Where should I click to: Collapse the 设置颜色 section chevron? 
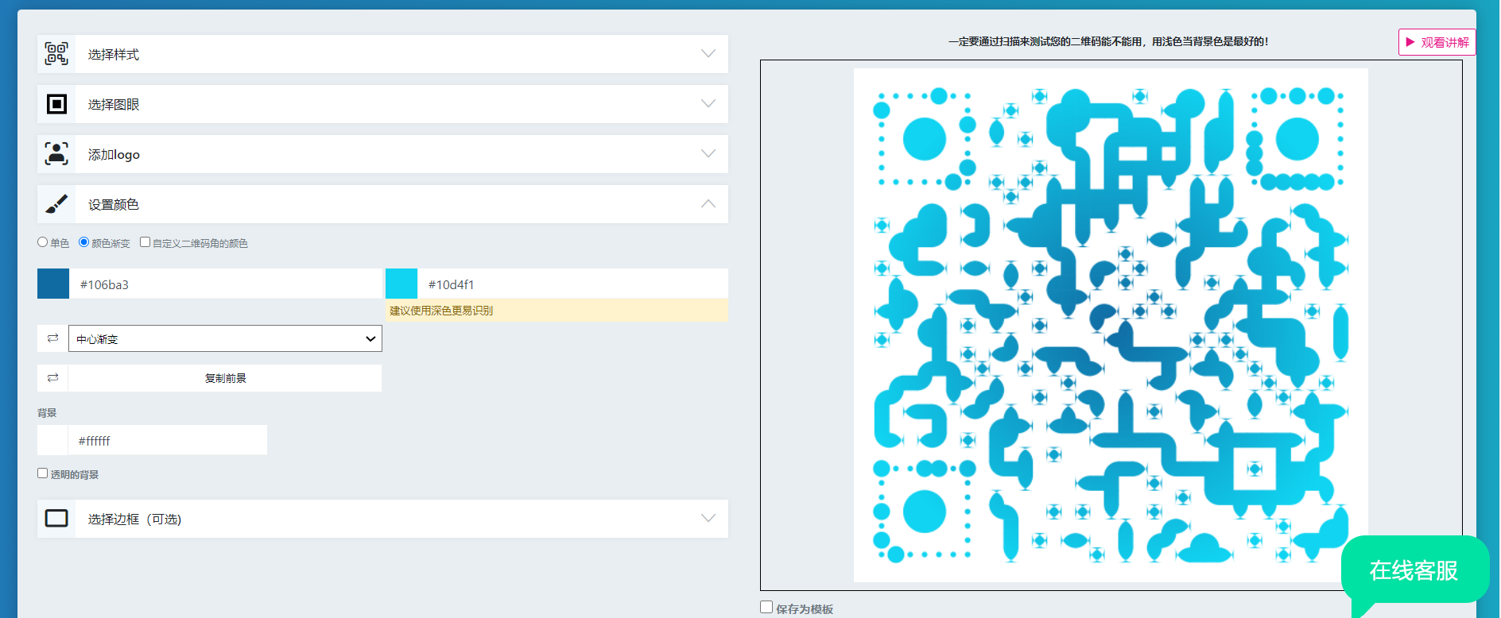[708, 204]
